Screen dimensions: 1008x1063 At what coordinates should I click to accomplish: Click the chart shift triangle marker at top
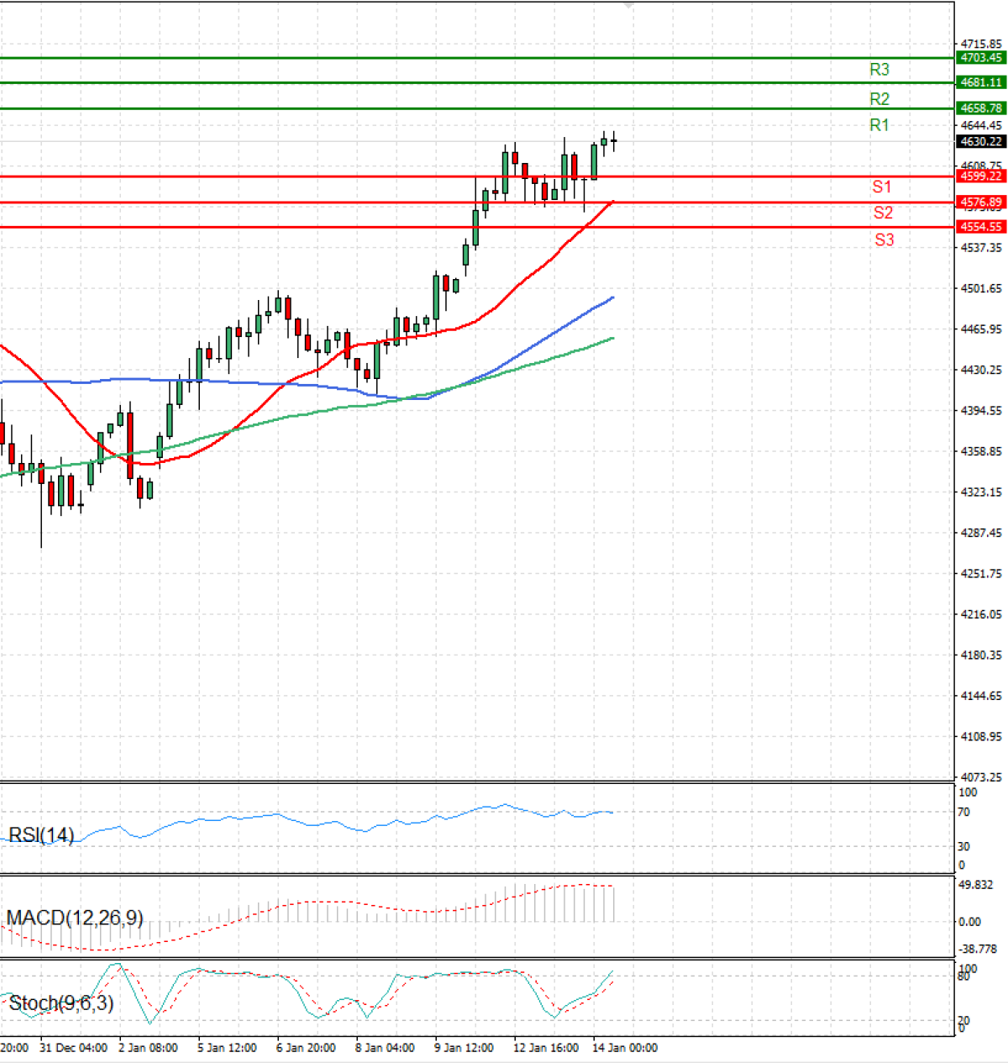(x=629, y=5)
